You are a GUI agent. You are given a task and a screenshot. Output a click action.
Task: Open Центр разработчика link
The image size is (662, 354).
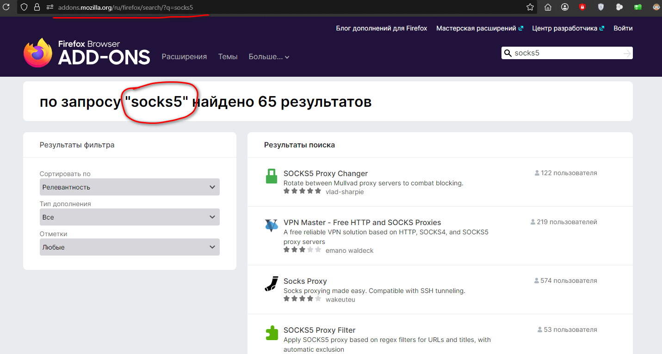point(568,28)
